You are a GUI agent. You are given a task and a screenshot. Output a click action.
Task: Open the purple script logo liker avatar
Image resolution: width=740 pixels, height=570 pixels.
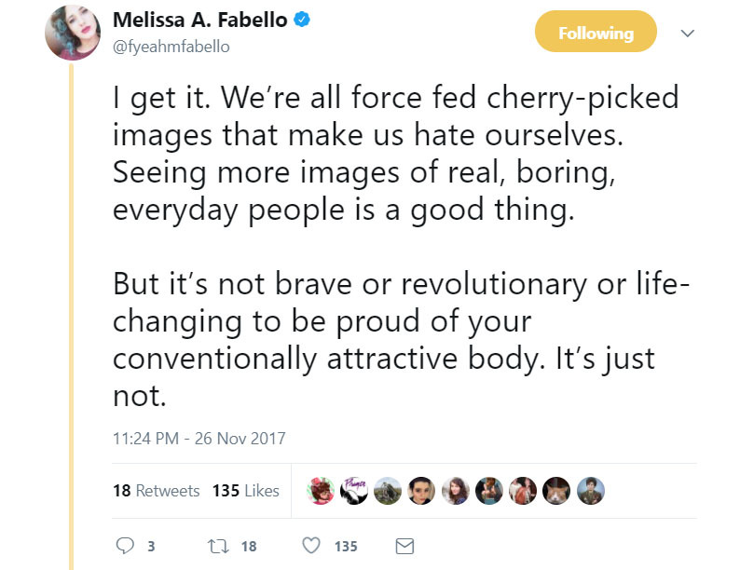point(353,490)
